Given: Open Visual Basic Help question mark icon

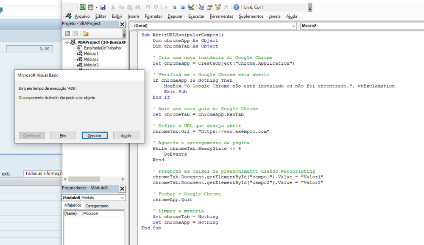Looking at the screenshot, I should click(x=236, y=7).
